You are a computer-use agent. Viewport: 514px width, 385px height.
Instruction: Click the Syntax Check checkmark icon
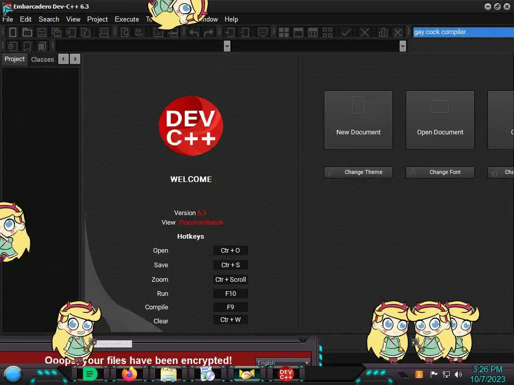pyautogui.click(x=346, y=33)
